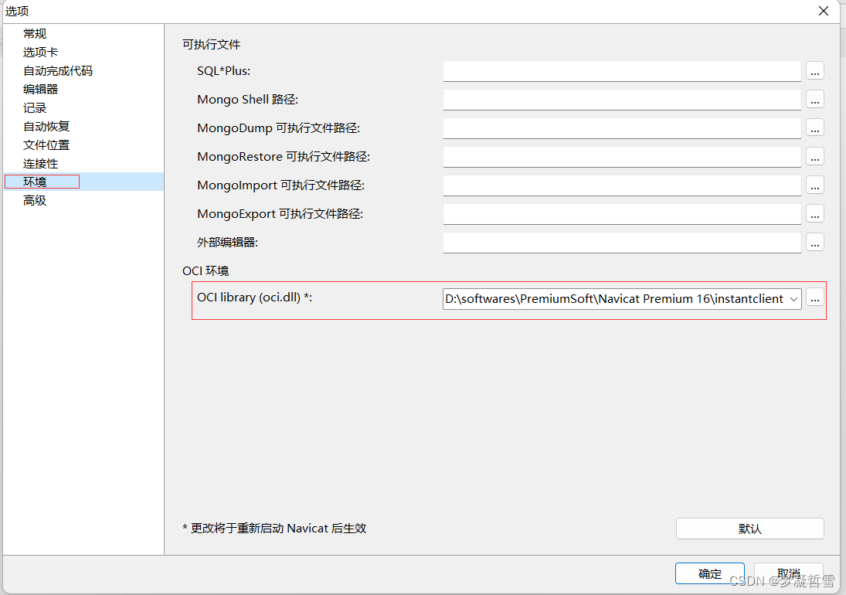Click the 默认 button to restore defaults
This screenshot has width=846, height=595.
(749, 528)
